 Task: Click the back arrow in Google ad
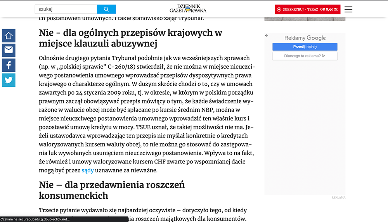pos(267,36)
